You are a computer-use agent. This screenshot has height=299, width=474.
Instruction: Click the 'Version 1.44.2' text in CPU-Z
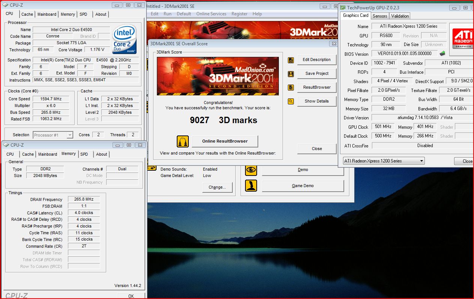pyautogui.click(x=128, y=286)
